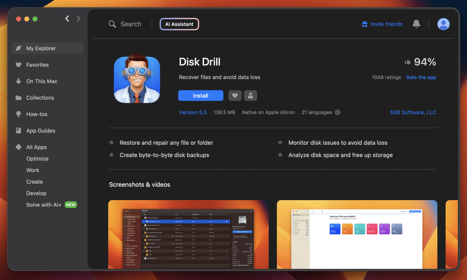Click the 1048 ratings text
467x280 pixels.
[x=386, y=77]
